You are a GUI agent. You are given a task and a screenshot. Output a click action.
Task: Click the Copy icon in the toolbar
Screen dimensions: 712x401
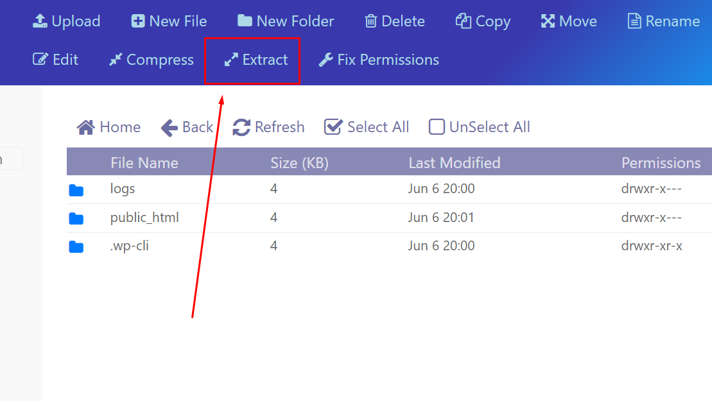pos(464,21)
